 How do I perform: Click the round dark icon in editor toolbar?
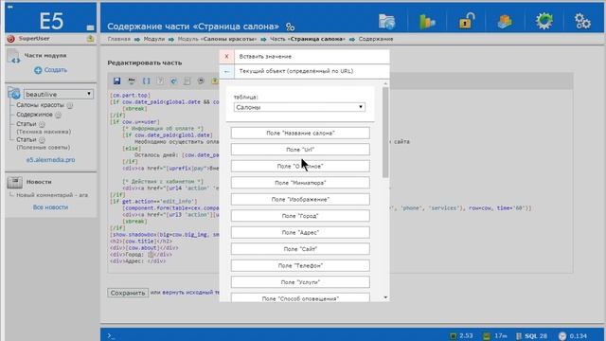[x=201, y=81]
